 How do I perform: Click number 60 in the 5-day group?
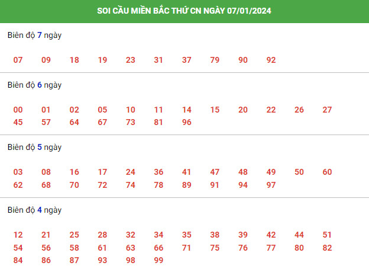[327, 172]
